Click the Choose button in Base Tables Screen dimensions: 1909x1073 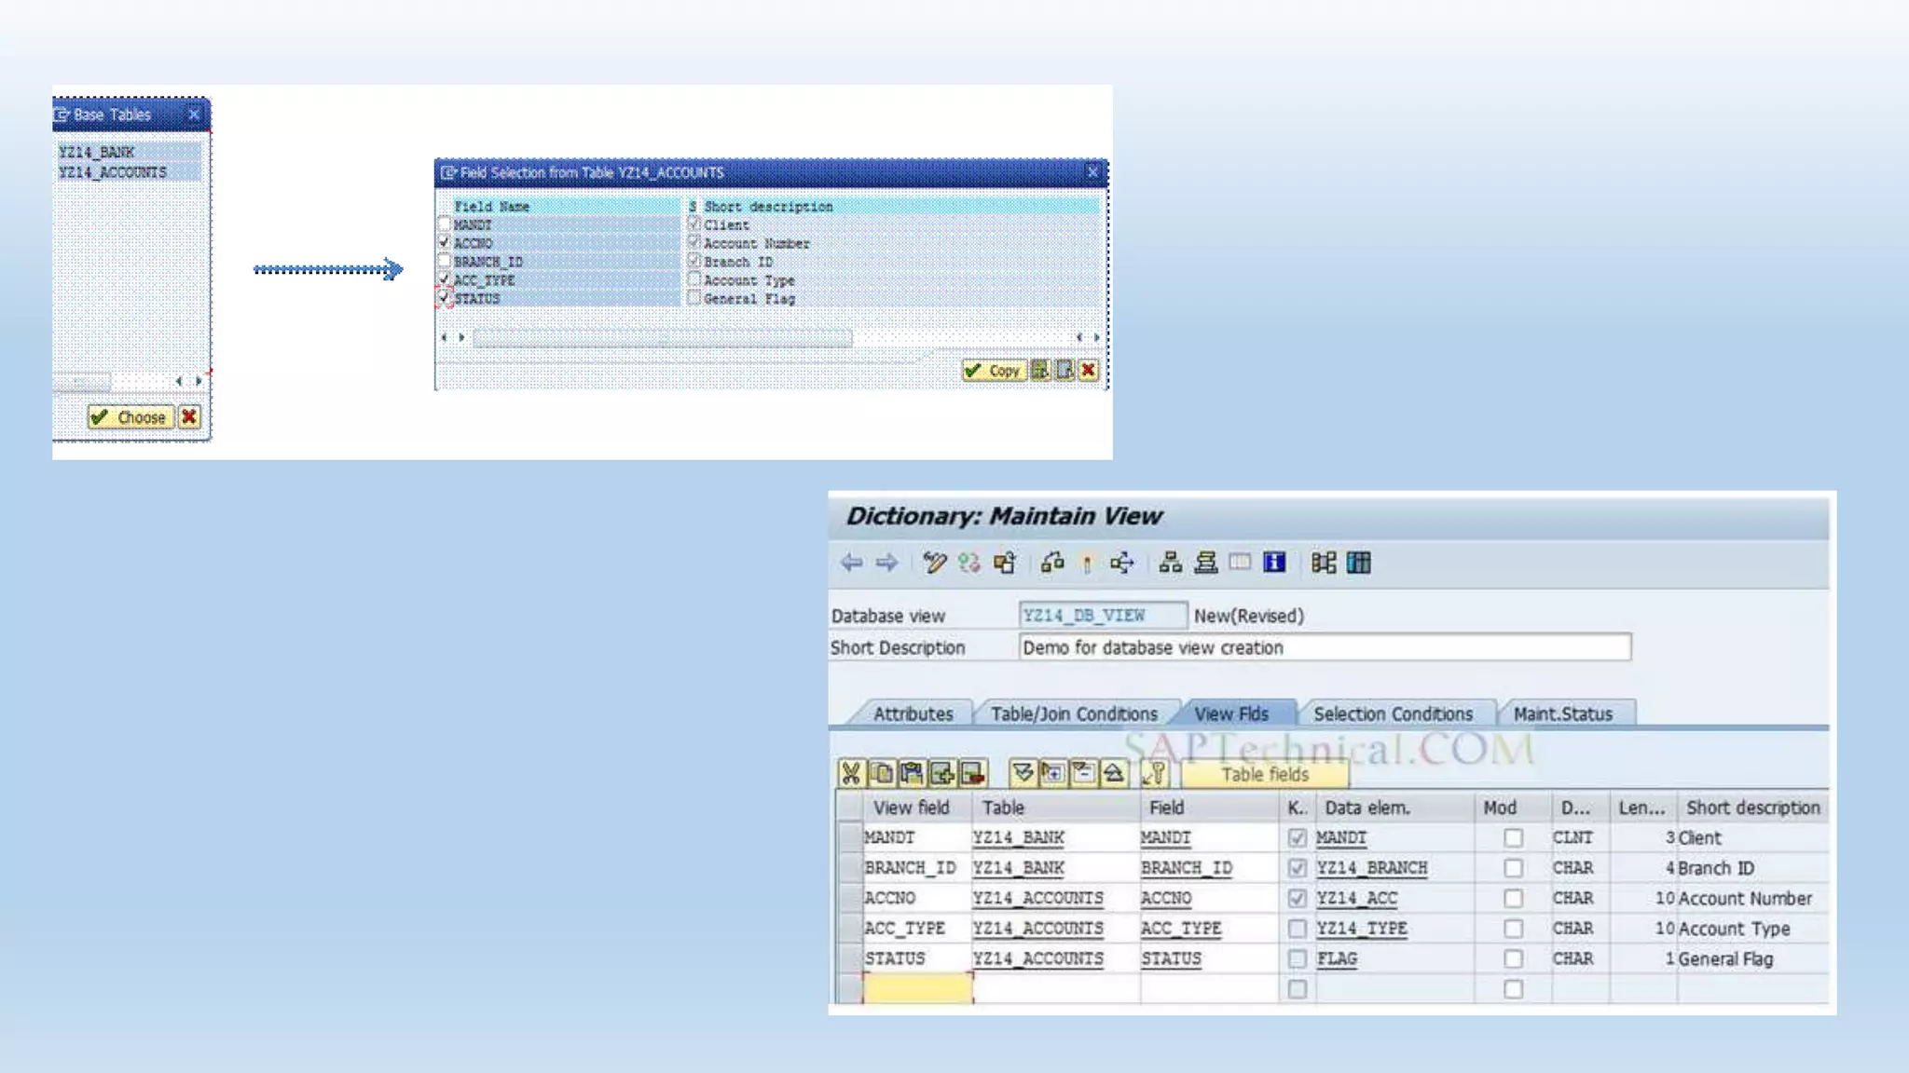pyautogui.click(x=130, y=417)
